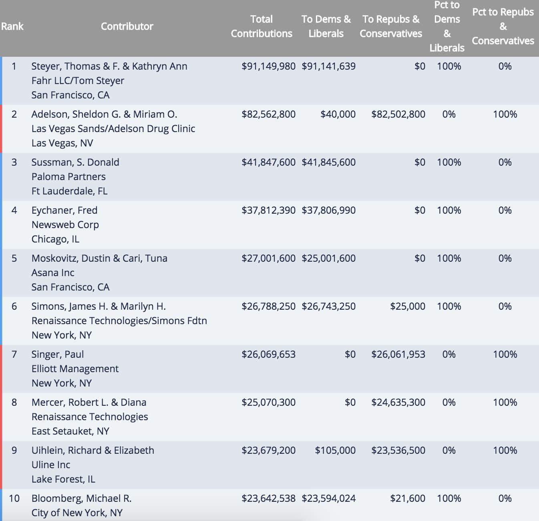Viewport: 539px width, 521px height.
Task: Select Simons, James H. & Marilyn H.
Action: point(99,306)
